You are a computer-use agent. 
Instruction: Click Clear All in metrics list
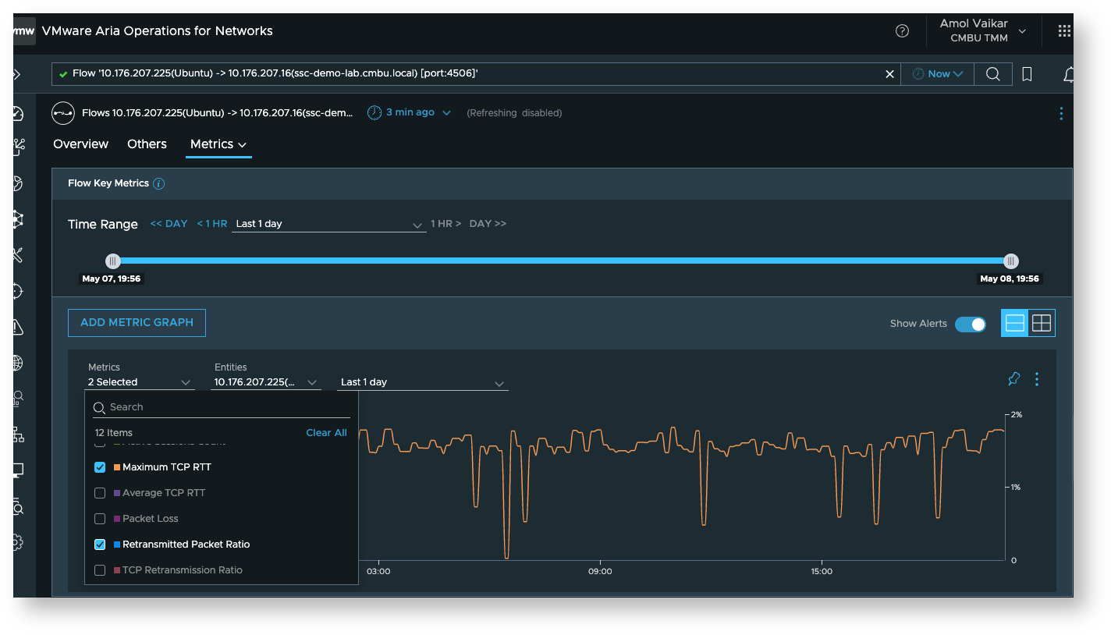pos(326,433)
